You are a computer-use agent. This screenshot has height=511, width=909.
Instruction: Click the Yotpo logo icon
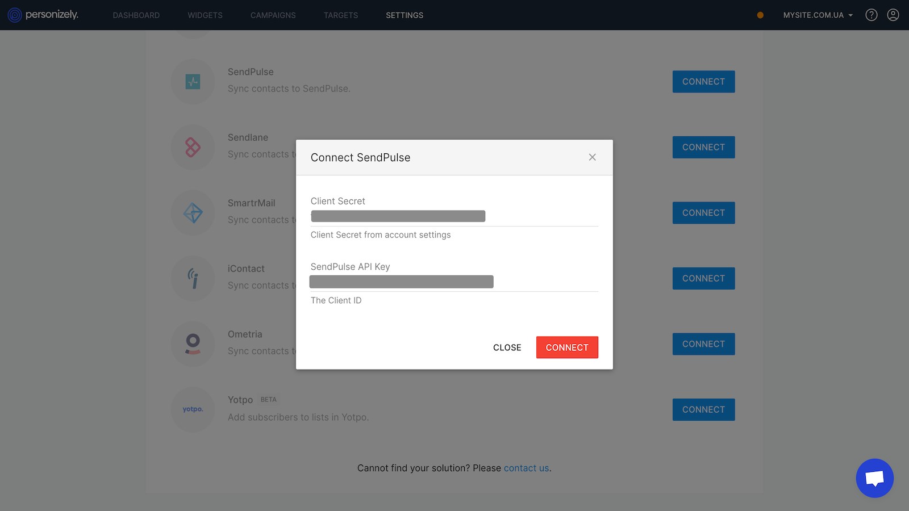[x=193, y=409]
